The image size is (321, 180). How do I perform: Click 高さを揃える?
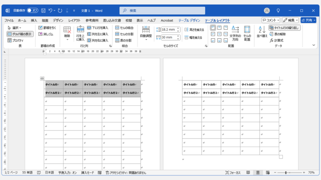(x=194, y=30)
